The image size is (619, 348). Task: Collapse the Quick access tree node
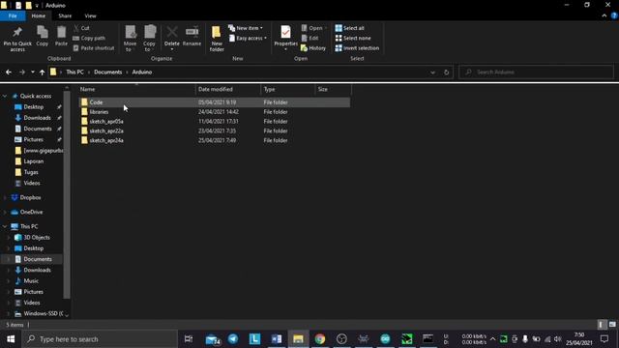click(5, 96)
